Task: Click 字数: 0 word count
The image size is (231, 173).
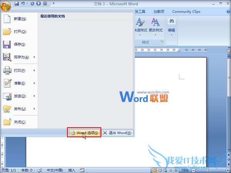Action: tap(27, 170)
